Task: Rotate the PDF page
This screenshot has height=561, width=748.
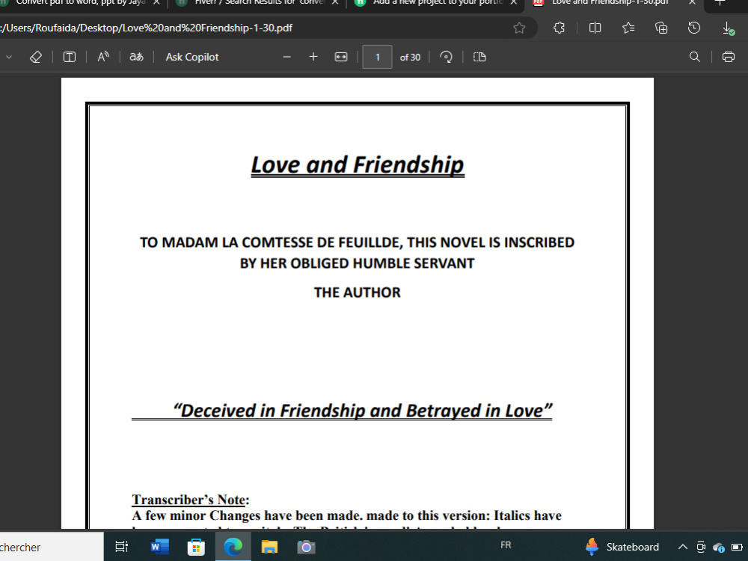Action: click(446, 58)
